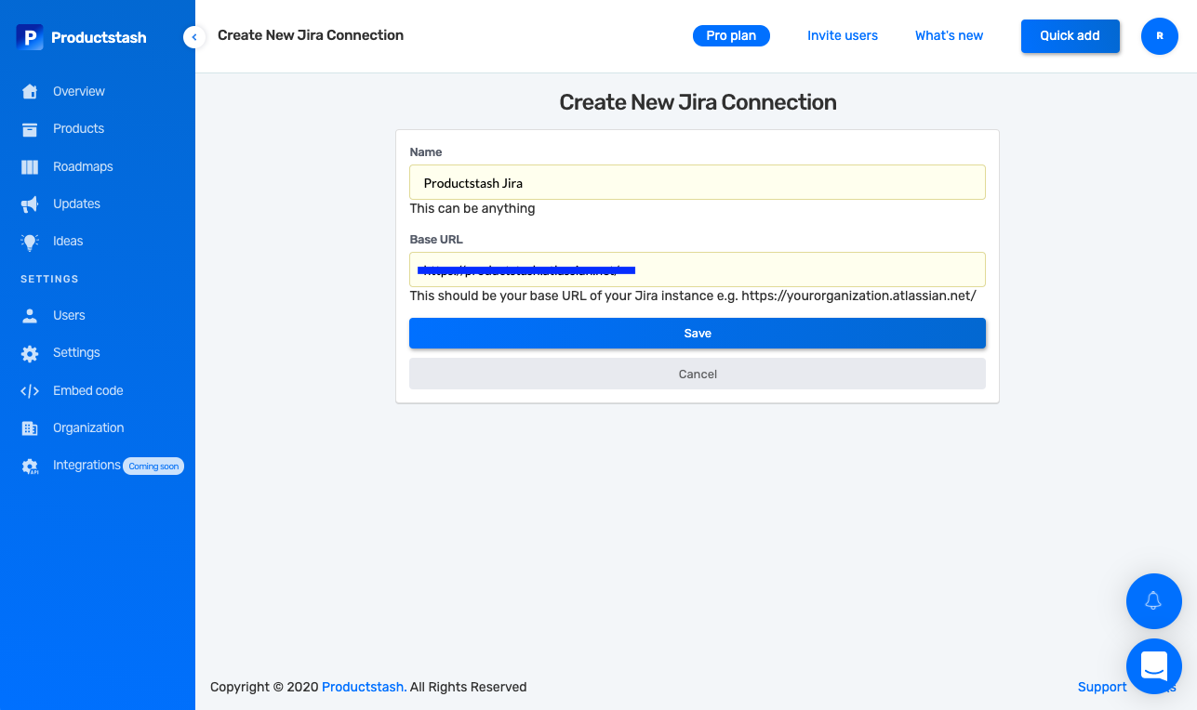Click the Quick add button
Image resolution: width=1197 pixels, height=710 pixels.
[1070, 36]
